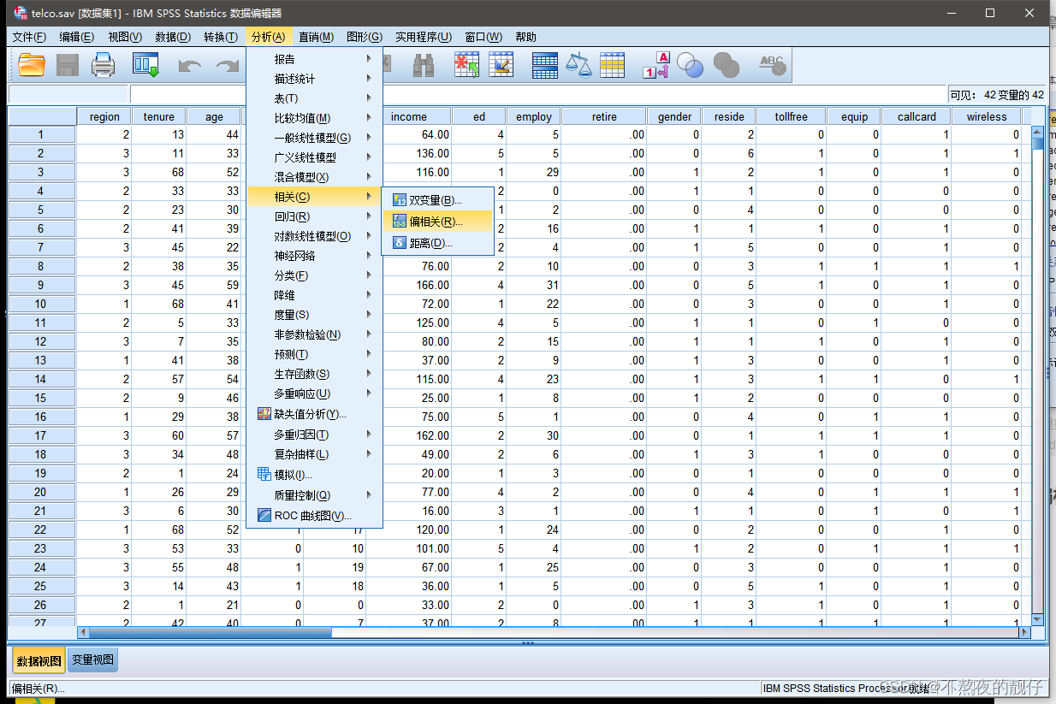Screen dimensions: 1056x704
Task: Open the 帮助 menu
Action: (x=525, y=37)
